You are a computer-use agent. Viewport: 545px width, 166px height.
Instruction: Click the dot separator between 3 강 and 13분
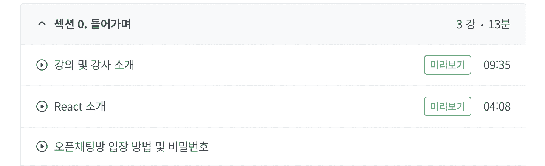(482, 25)
